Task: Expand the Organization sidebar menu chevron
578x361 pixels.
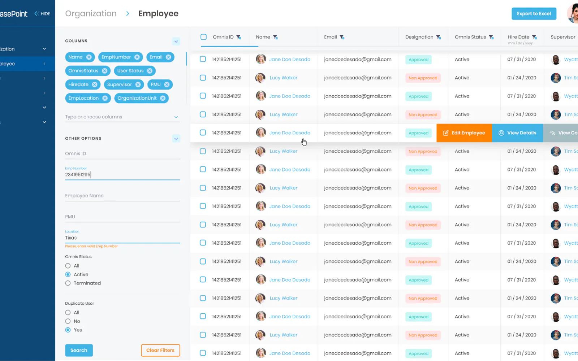Action: click(x=44, y=49)
